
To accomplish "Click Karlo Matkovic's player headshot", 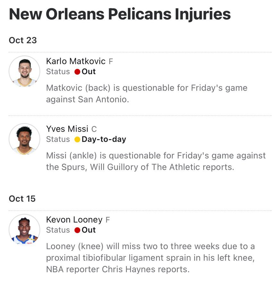I will (x=24, y=71).
